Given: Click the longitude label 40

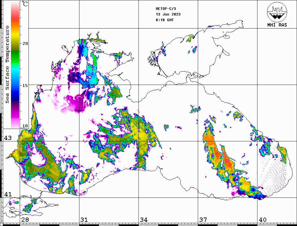Looking at the screenshot, I should point(263,220).
